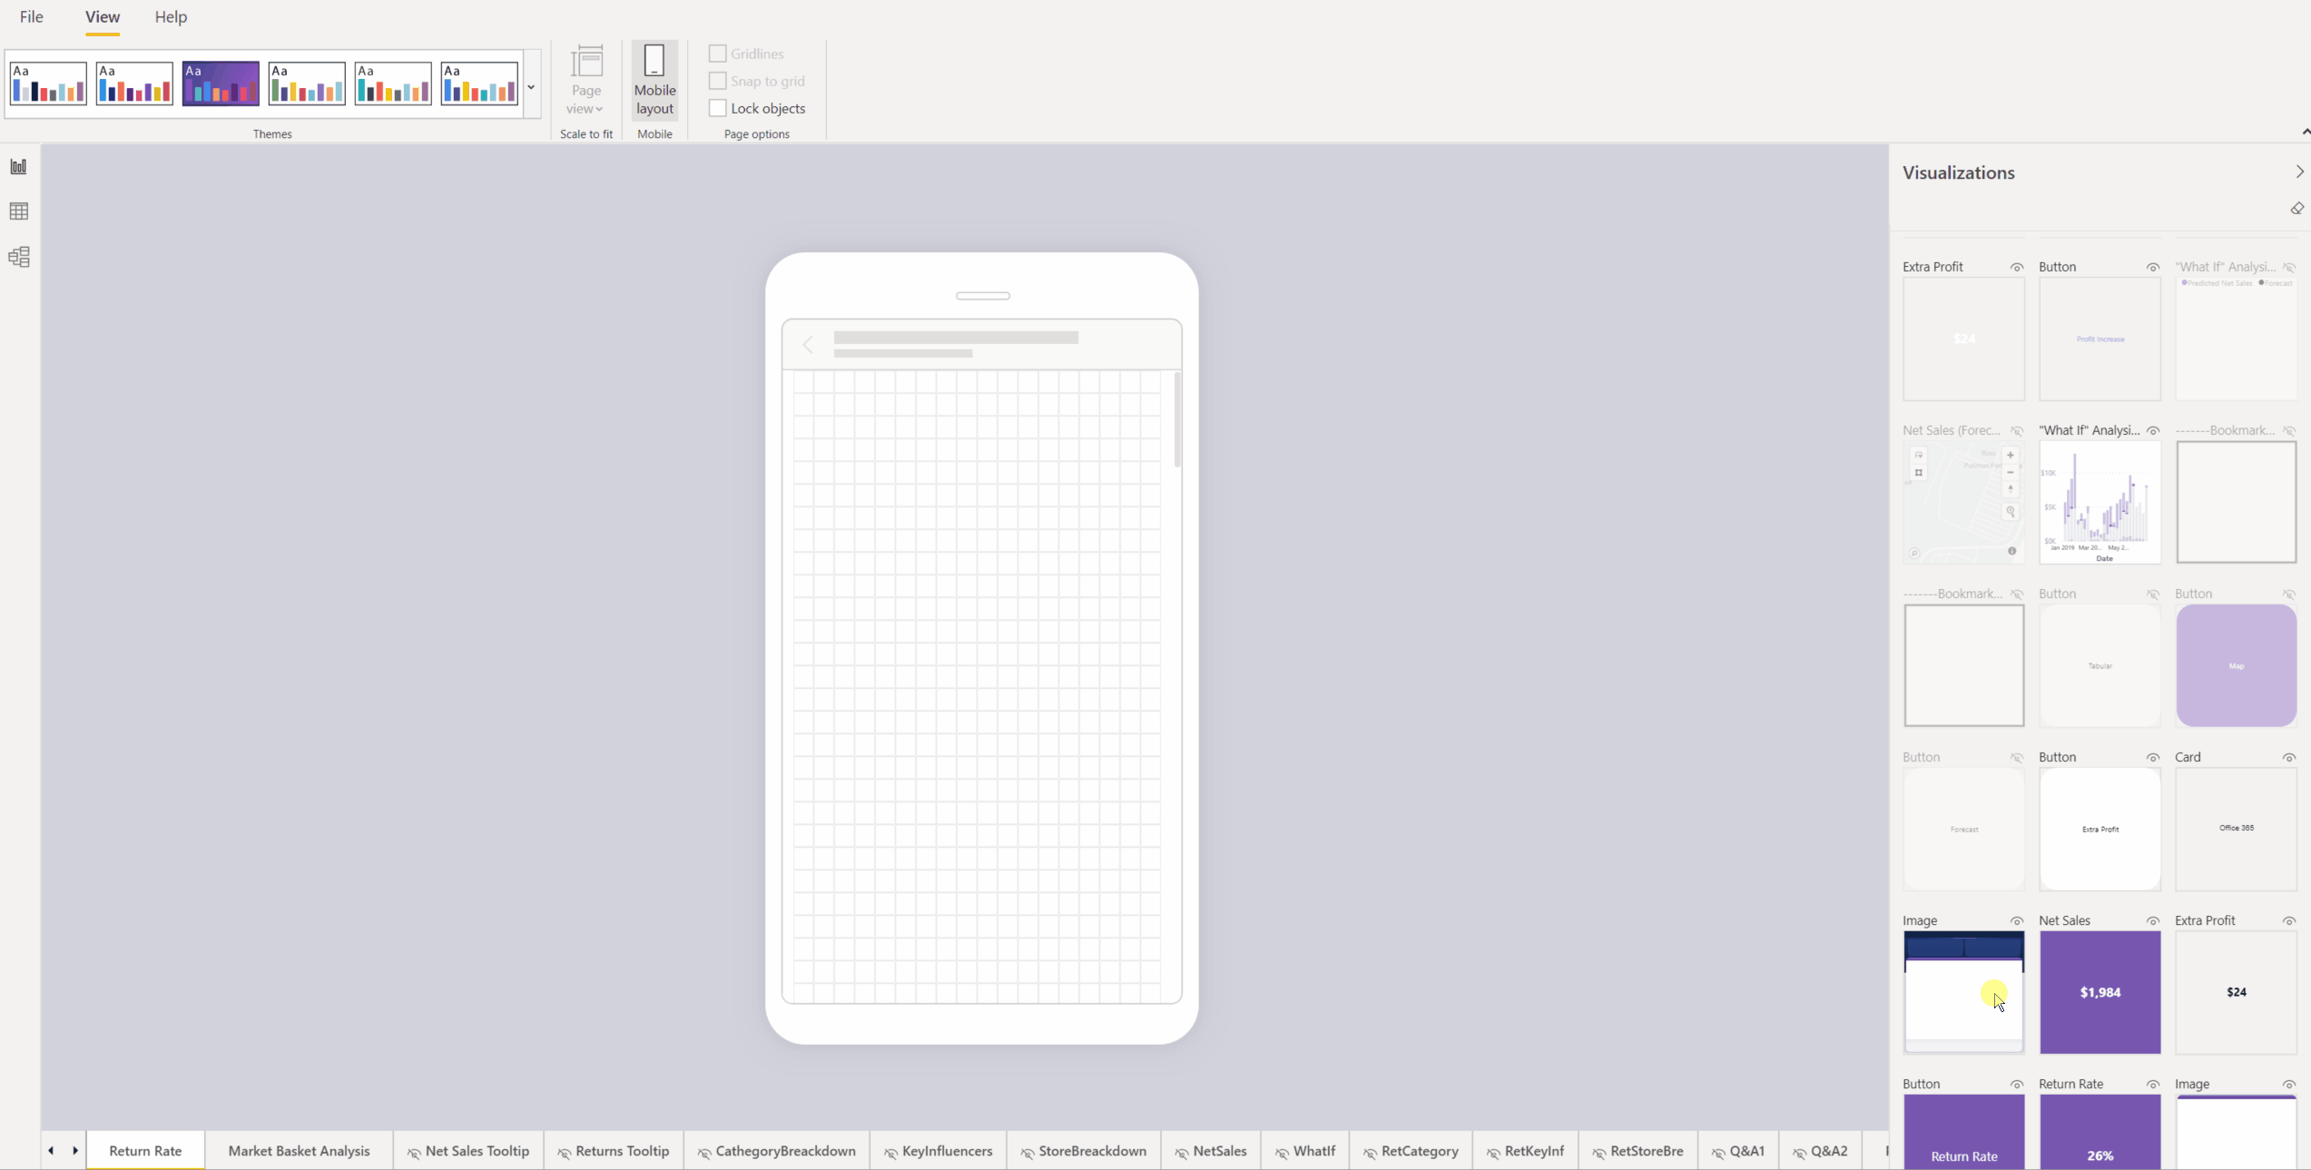The image size is (2311, 1170).
Task: Open the RetCategory page tab
Action: point(1411,1151)
